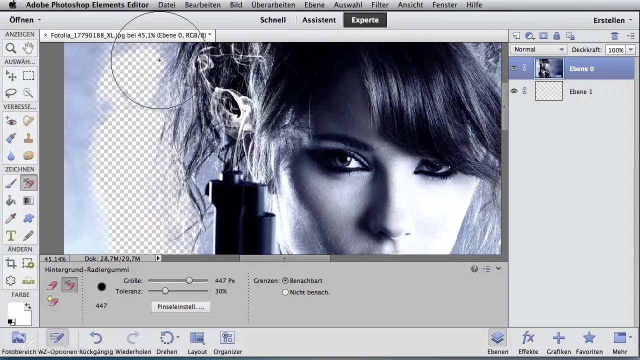The width and height of the screenshot is (640, 360).
Task: Open the adjustment layer dropdown
Action: tap(530, 35)
